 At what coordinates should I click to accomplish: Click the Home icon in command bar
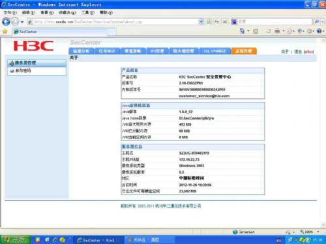point(242,31)
